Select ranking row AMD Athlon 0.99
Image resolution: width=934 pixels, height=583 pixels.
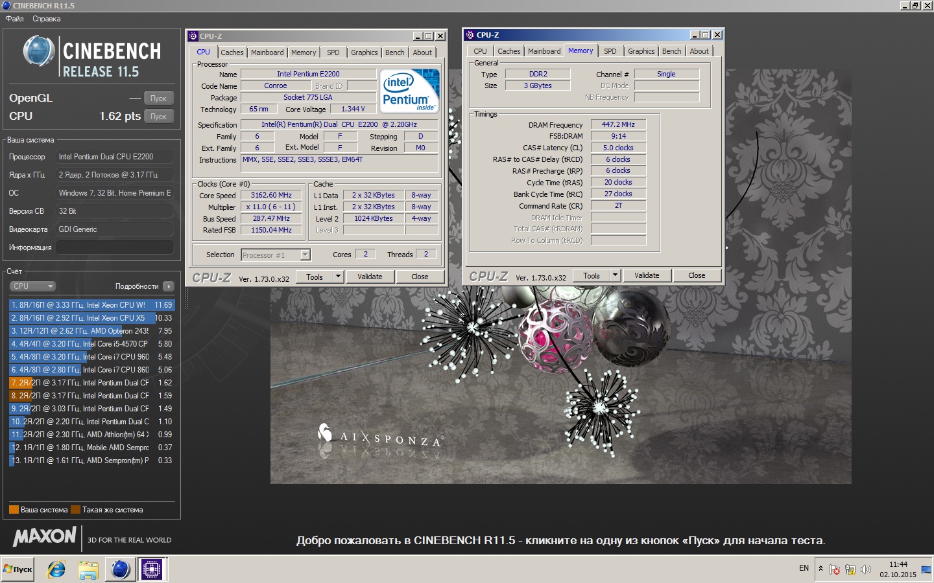tap(92, 435)
